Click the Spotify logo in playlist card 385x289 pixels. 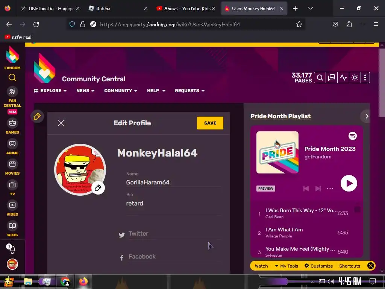click(x=353, y=136)
